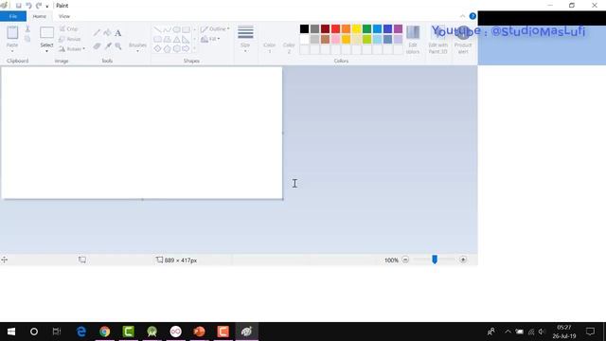This screenshot has height=341, width=606.
Task: Click the Copy icon under Cut
Action: coord(27,39)
